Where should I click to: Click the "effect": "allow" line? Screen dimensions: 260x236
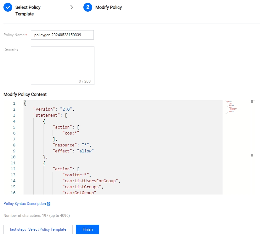point(73,151)
